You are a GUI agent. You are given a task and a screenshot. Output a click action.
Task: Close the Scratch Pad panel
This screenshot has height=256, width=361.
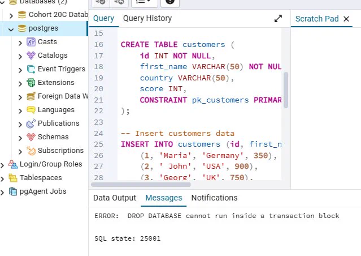pos(346,19)
